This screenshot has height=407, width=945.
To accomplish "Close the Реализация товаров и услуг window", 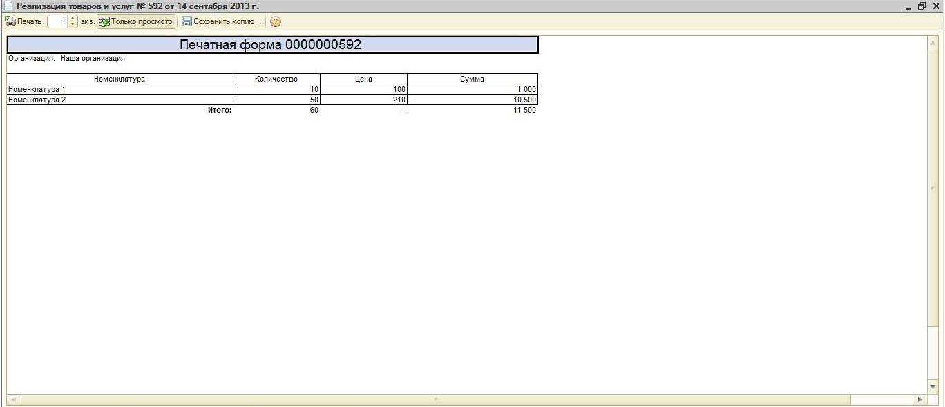I will coord(937,6).
